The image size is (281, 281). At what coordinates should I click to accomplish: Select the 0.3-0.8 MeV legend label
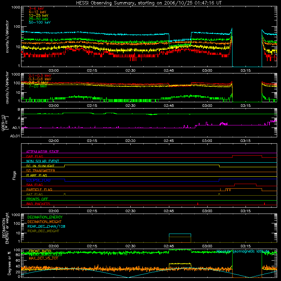point(40,79)
